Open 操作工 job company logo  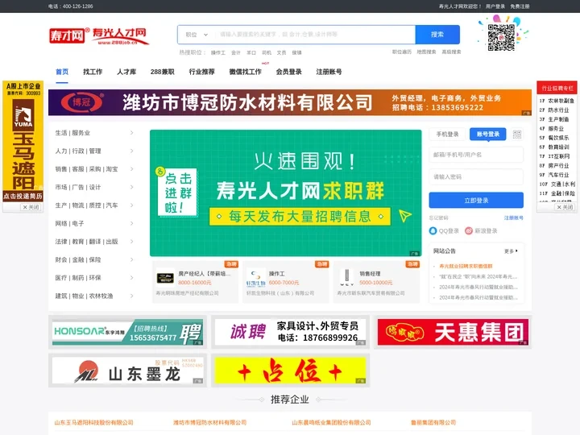coord(256,278)
